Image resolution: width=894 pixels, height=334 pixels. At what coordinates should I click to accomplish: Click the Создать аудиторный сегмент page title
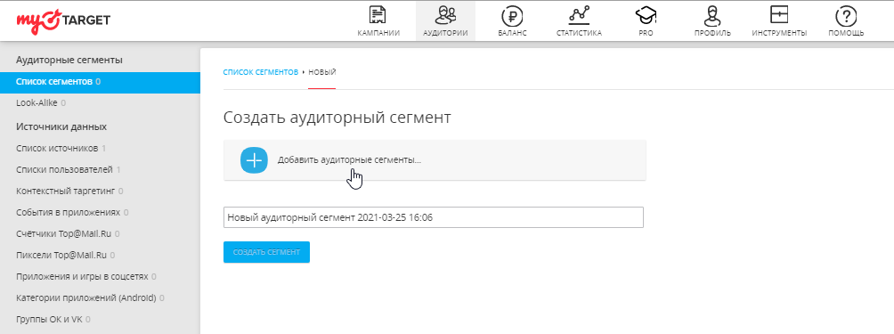[x=337, y=118]
